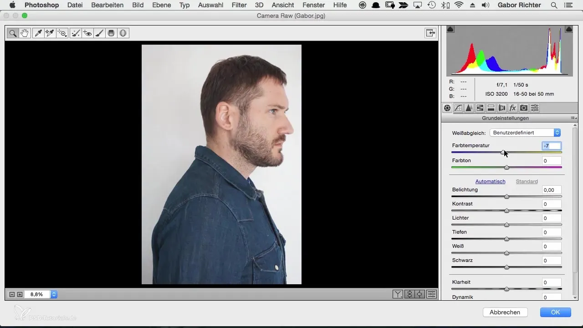This screenshot has height=328, width=583.
Task: Open the Weißabgleich dropdown
Action: 525,133
